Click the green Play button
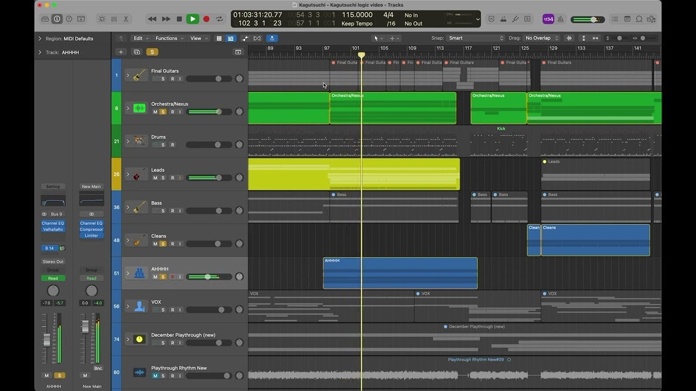This screenshot has height=391, width=696. 192,19
